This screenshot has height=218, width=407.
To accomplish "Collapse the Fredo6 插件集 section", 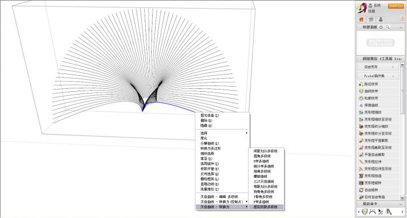I will tap(379, 76).
